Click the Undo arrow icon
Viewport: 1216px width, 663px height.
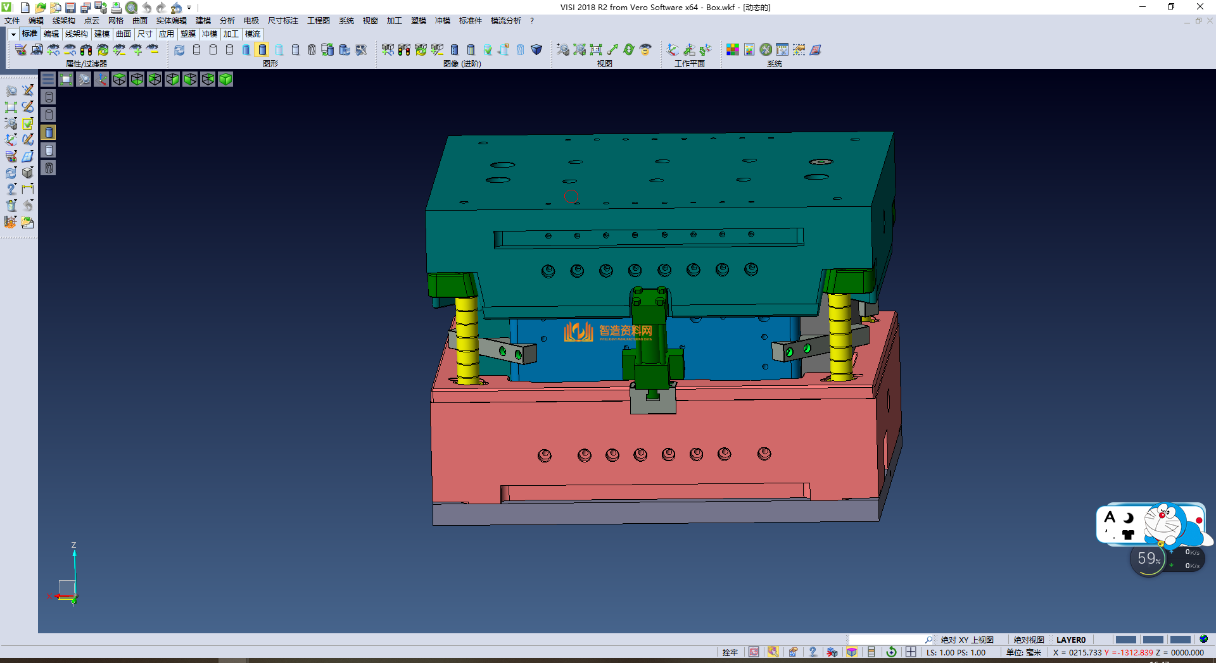tap(147, 8)
